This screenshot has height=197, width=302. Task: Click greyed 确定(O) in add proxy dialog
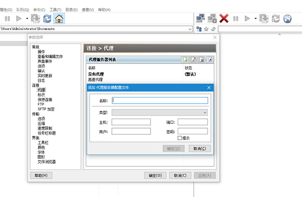click(173, 148)
